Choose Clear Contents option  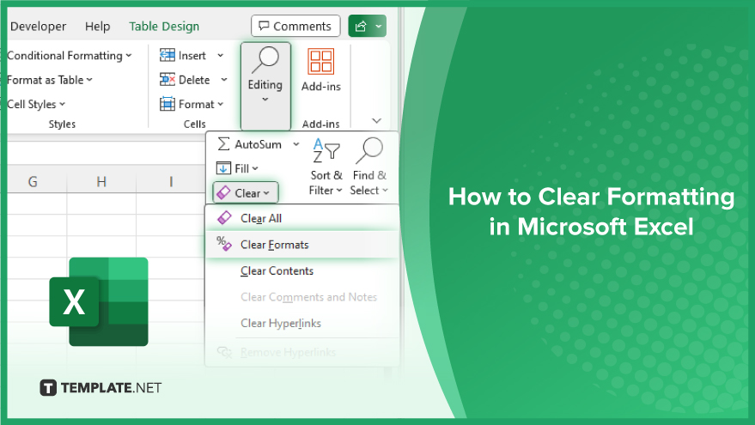pos(301,271)
